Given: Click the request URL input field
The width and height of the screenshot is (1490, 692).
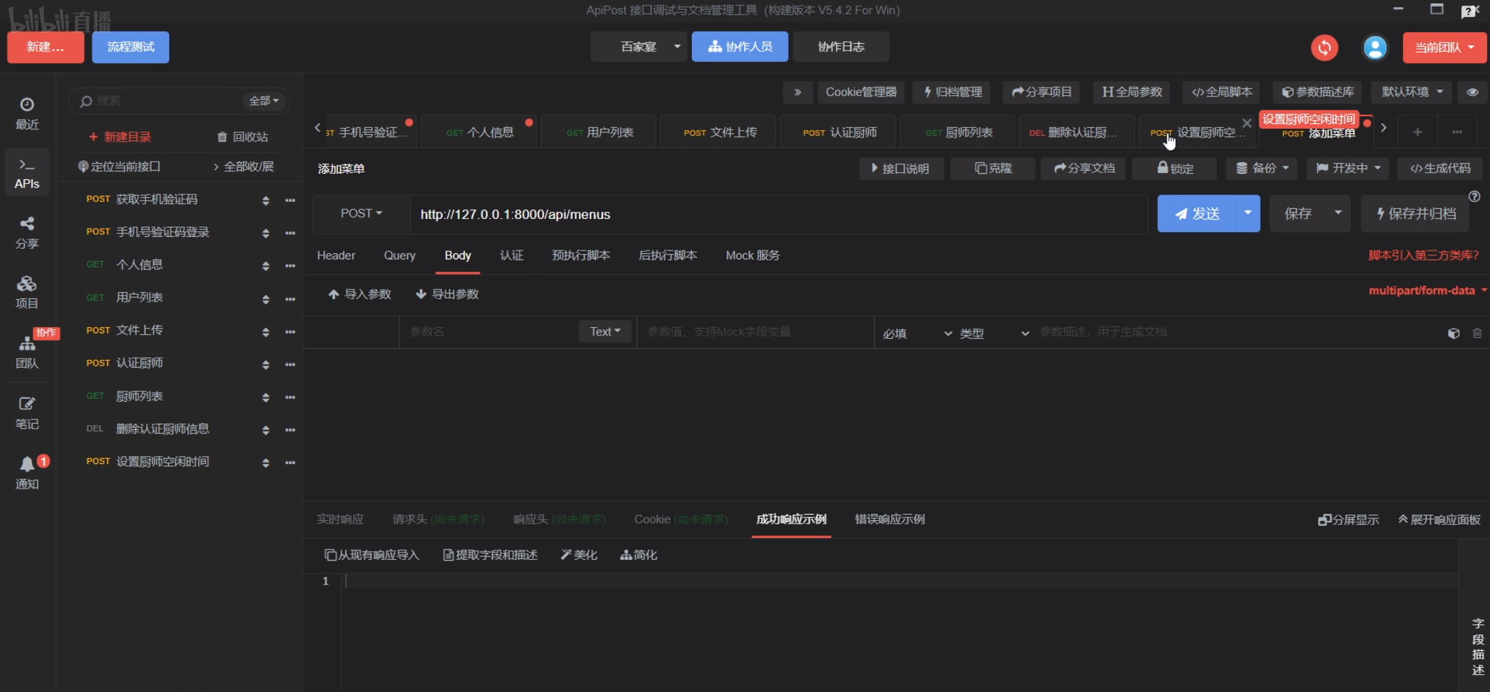Looking at the screenshot, I should (778, 214).
